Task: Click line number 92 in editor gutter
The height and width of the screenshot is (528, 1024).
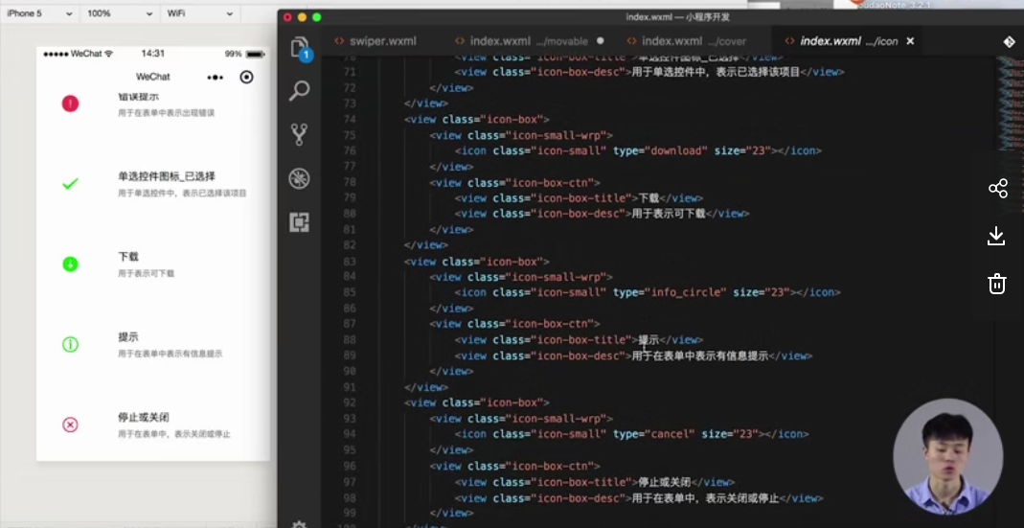Action: click(x=349, y=403)
